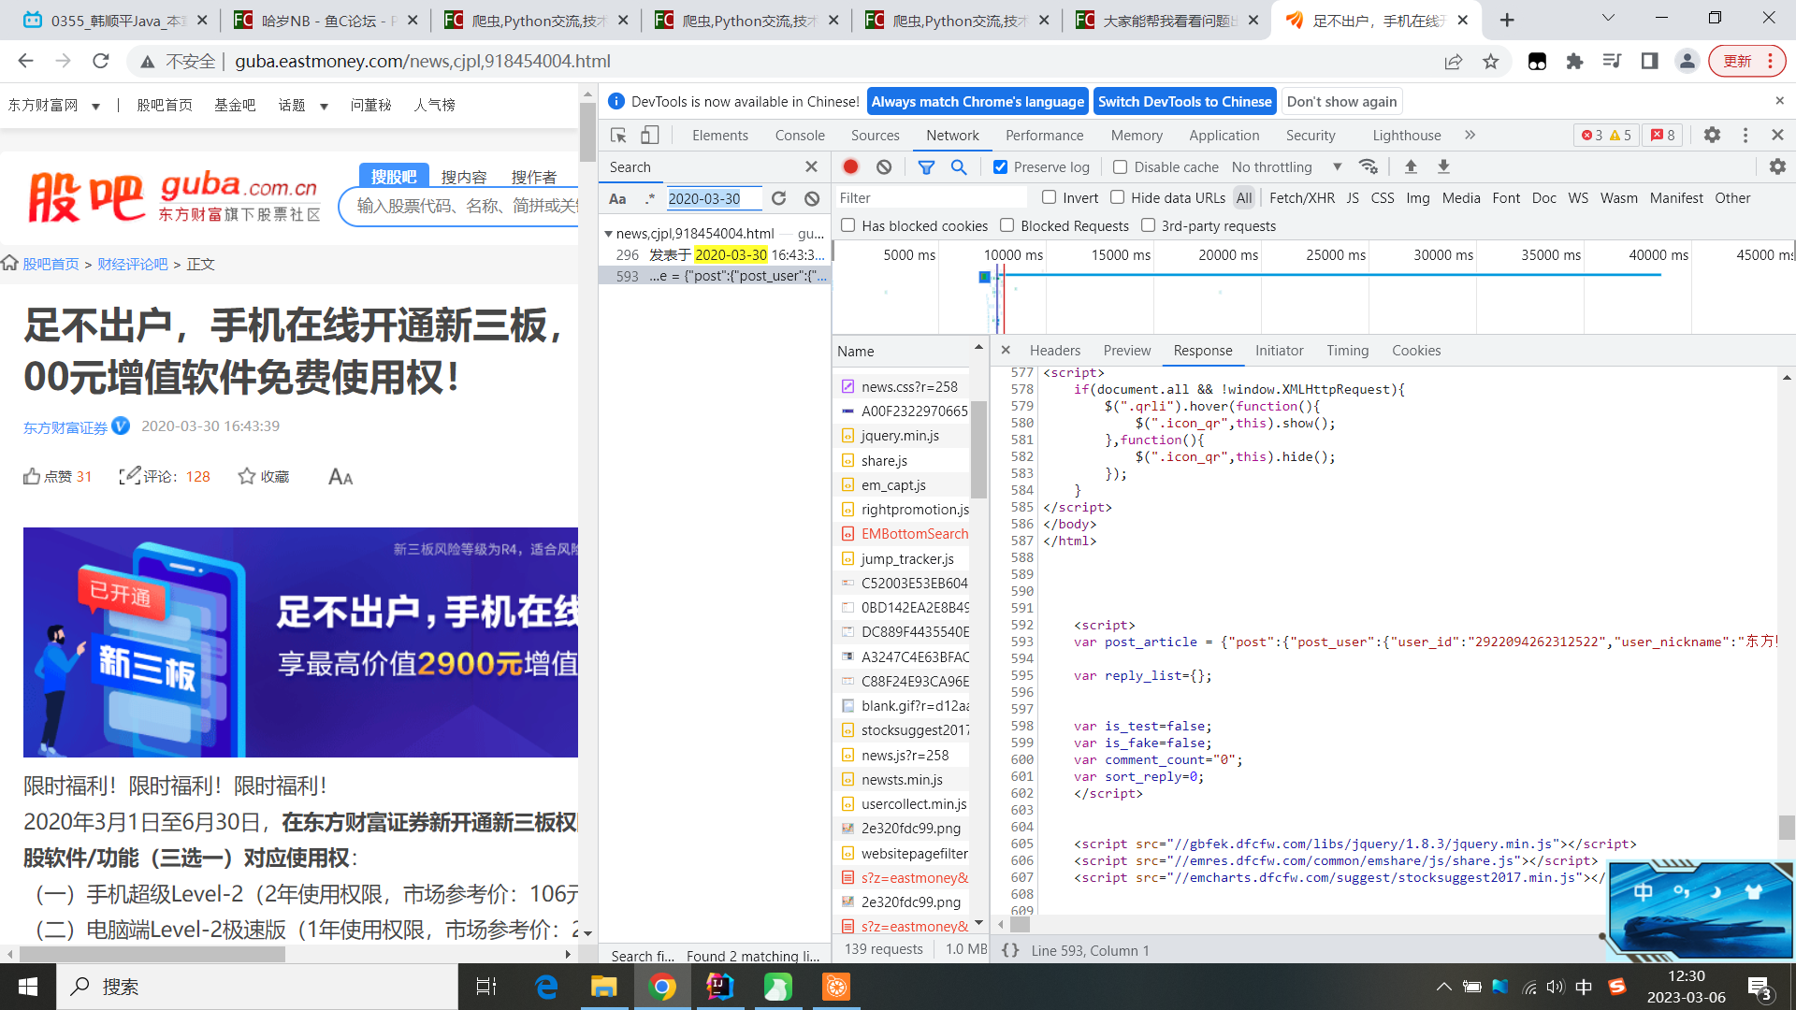Refresh the search results
Screen dimensions: 1796x1010
click(778, 198)
